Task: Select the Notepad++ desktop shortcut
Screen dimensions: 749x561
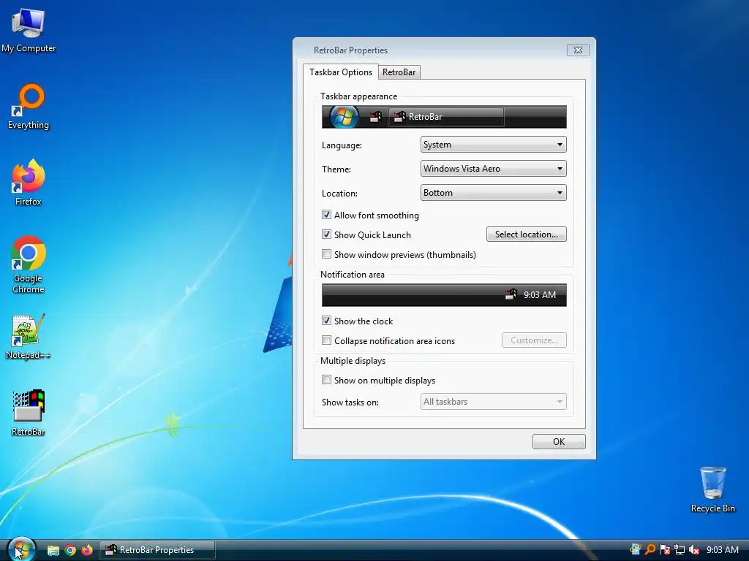Action: (x=29, y=337)
